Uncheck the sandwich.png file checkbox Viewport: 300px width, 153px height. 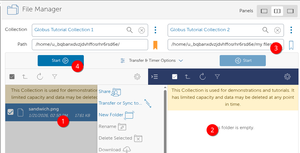pyautogui.click(x=11, y=112)
